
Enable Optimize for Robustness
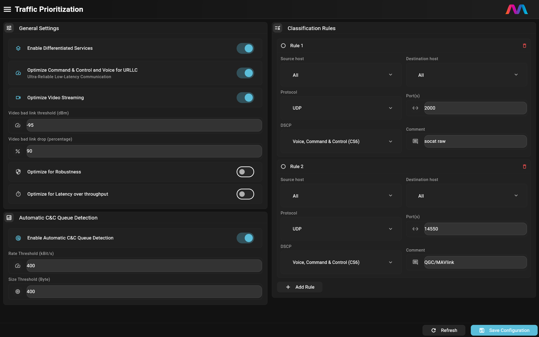click(245, 172)
